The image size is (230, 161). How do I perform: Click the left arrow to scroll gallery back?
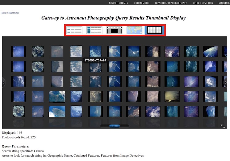click(x=3, y=82)
